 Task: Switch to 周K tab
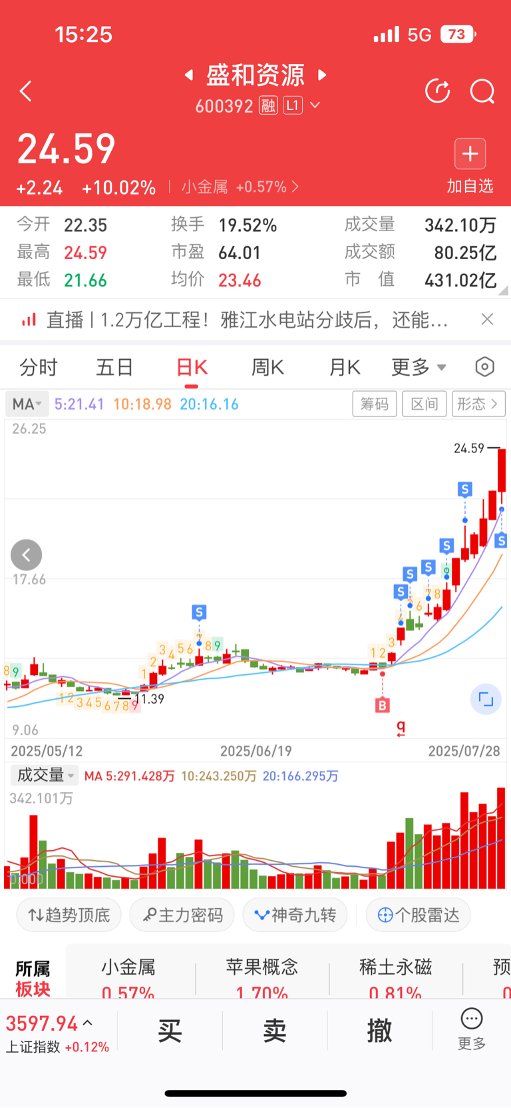tap(267, 367)
